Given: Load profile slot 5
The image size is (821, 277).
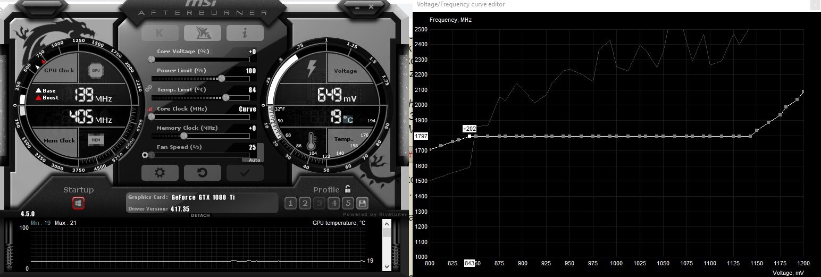Looking at the screenshot, I should 348,203.
